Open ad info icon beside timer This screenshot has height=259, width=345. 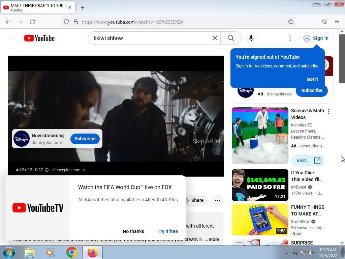pyautogui.click(x=46, y=170)
